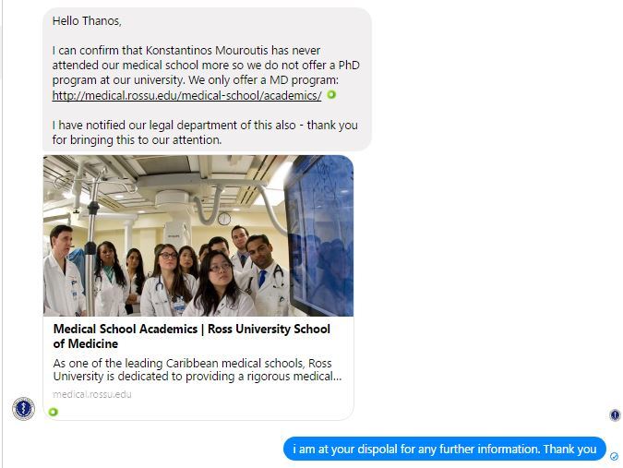
Task: Click text "We only offer a MD program:"
Action: pyautogui.click(x=263, y=80)
